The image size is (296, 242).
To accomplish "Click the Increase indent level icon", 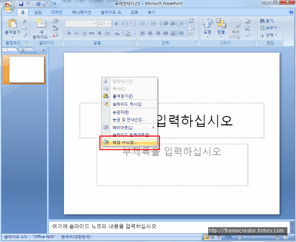I will [x=173, y=23].
